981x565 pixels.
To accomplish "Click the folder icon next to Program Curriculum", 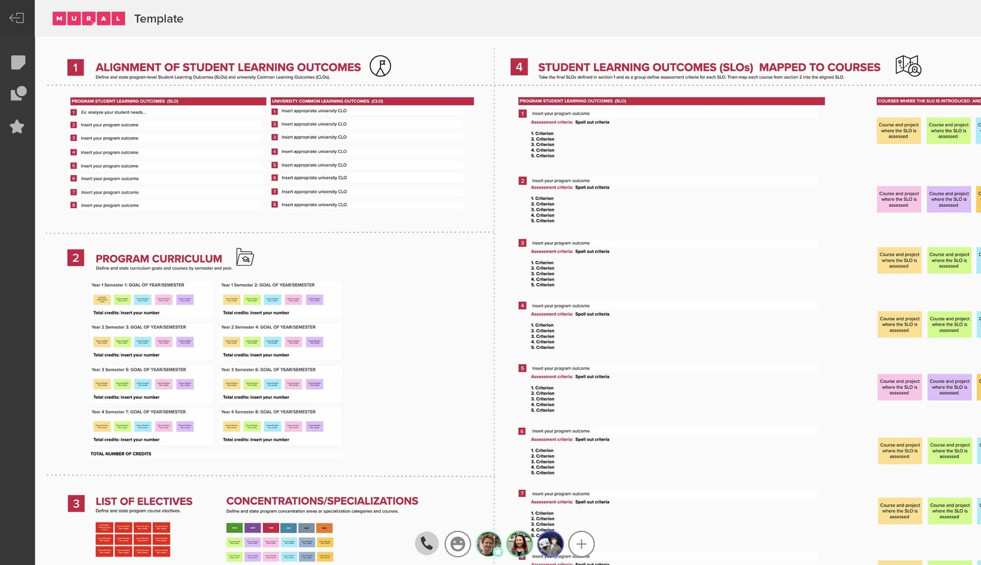I will (244, 257).
